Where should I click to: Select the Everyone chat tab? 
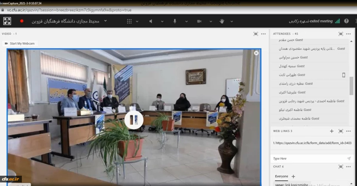pos(281,176)
